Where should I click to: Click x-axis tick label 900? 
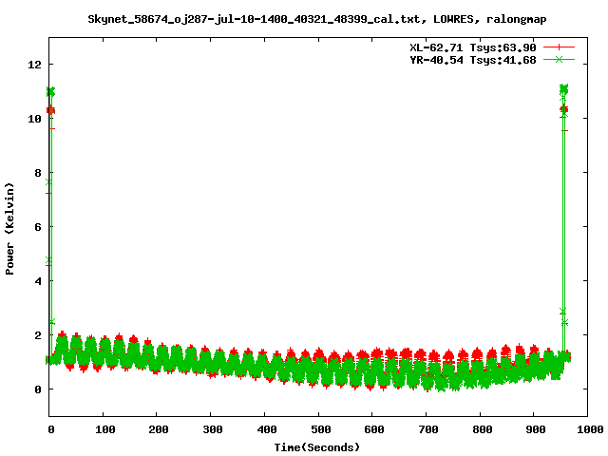(536, 429)
